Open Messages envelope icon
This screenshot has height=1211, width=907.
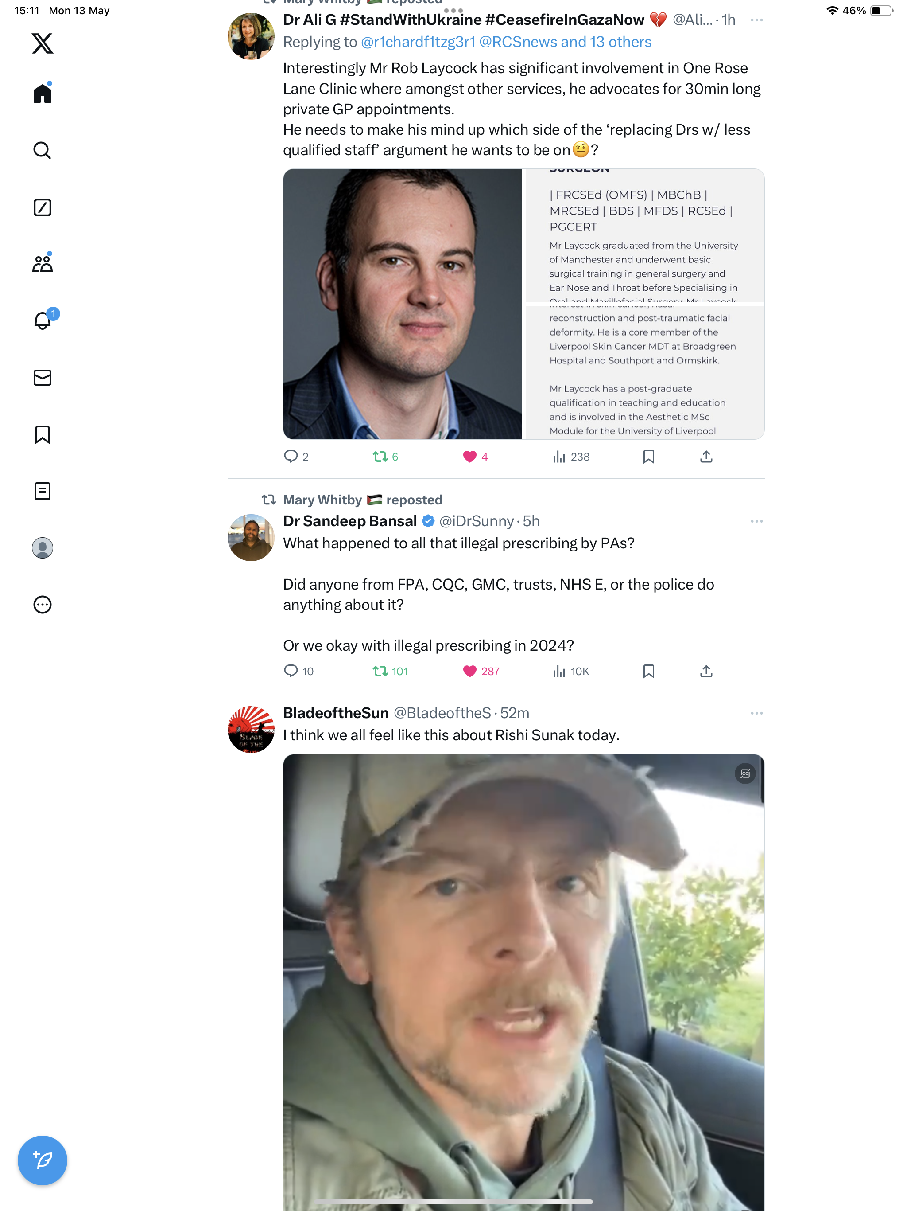point(42,378)
